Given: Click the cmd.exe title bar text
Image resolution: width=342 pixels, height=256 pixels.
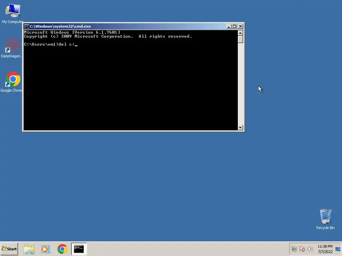Looking at the screenshot, I should click(60, 26).
